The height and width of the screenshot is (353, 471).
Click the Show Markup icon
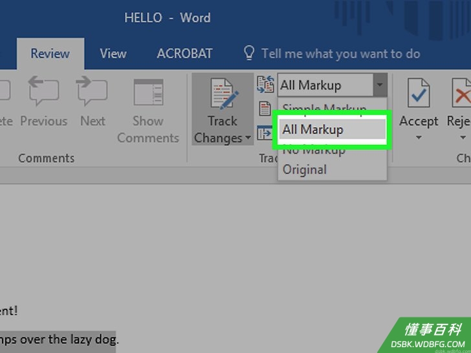[265, 109]
